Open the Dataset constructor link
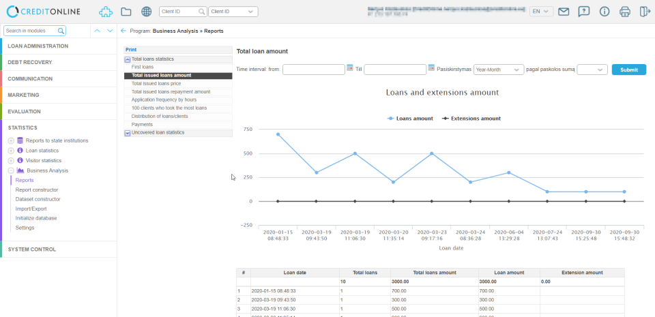655x317 pixels. (x=38, y=199)
